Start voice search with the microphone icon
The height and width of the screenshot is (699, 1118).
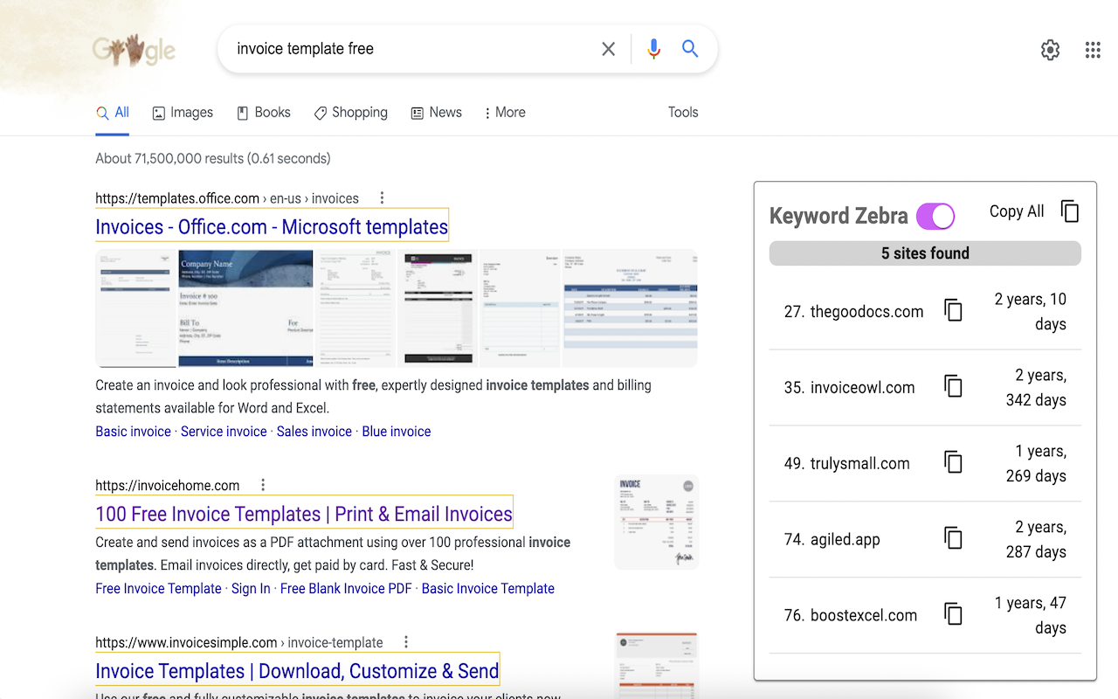(x=653, y=49)
